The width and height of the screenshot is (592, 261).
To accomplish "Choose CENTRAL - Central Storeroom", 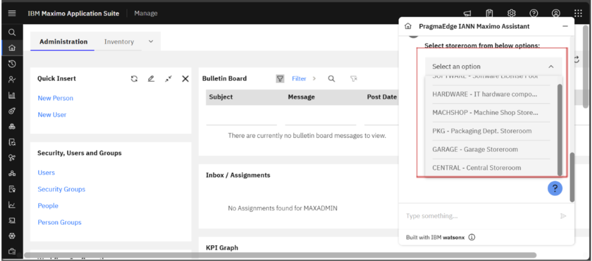I will coord(491,168).
